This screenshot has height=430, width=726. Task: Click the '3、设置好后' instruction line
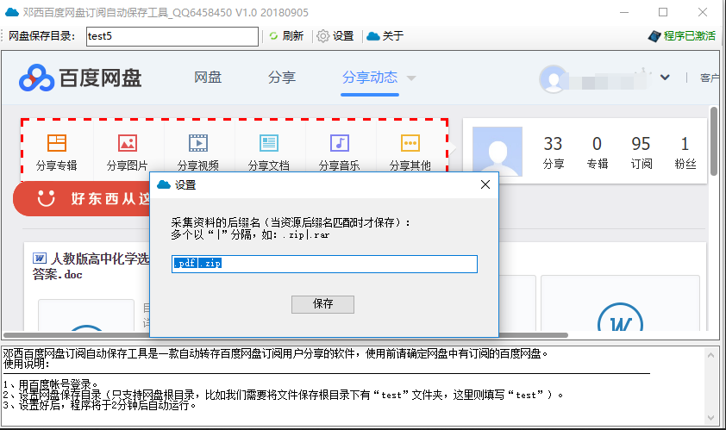tap(100, 406)
